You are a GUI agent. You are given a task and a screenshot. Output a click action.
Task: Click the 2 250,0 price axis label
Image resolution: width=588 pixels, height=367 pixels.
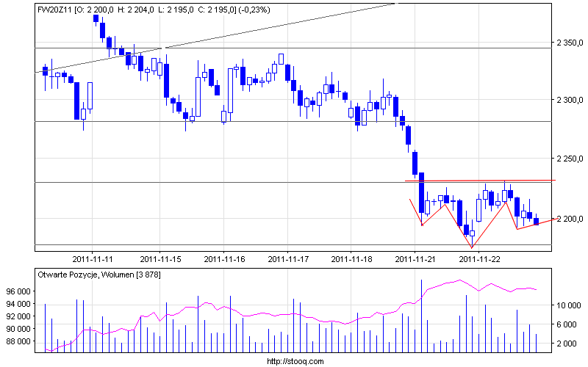point(570,159)
